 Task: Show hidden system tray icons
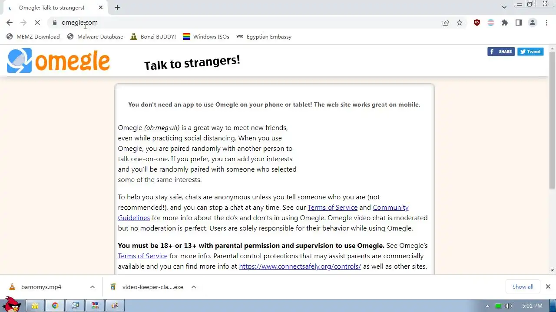[x=487, y=306]
